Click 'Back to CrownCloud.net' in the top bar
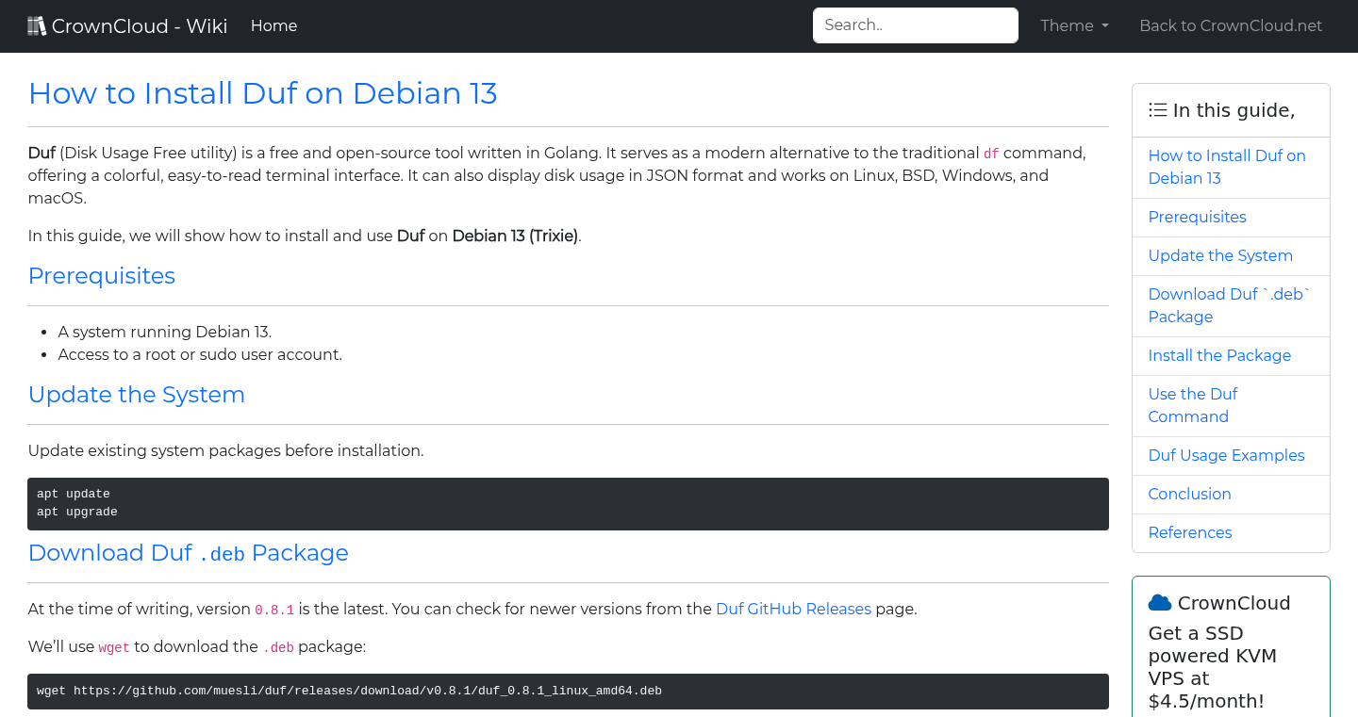The image size is (1358, 717). [1231, 25]
